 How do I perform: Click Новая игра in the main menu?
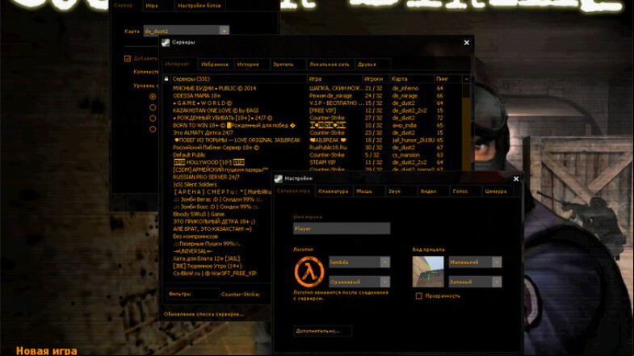pos(47,350)
